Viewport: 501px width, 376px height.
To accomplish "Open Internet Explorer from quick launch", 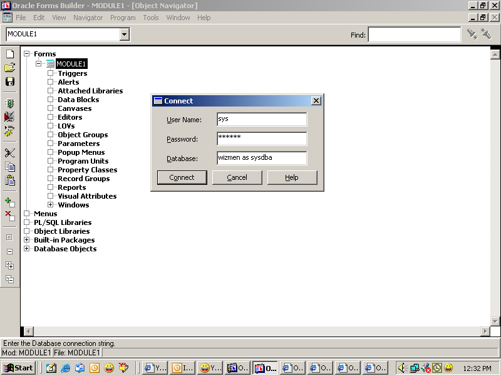I will point(66,368).
